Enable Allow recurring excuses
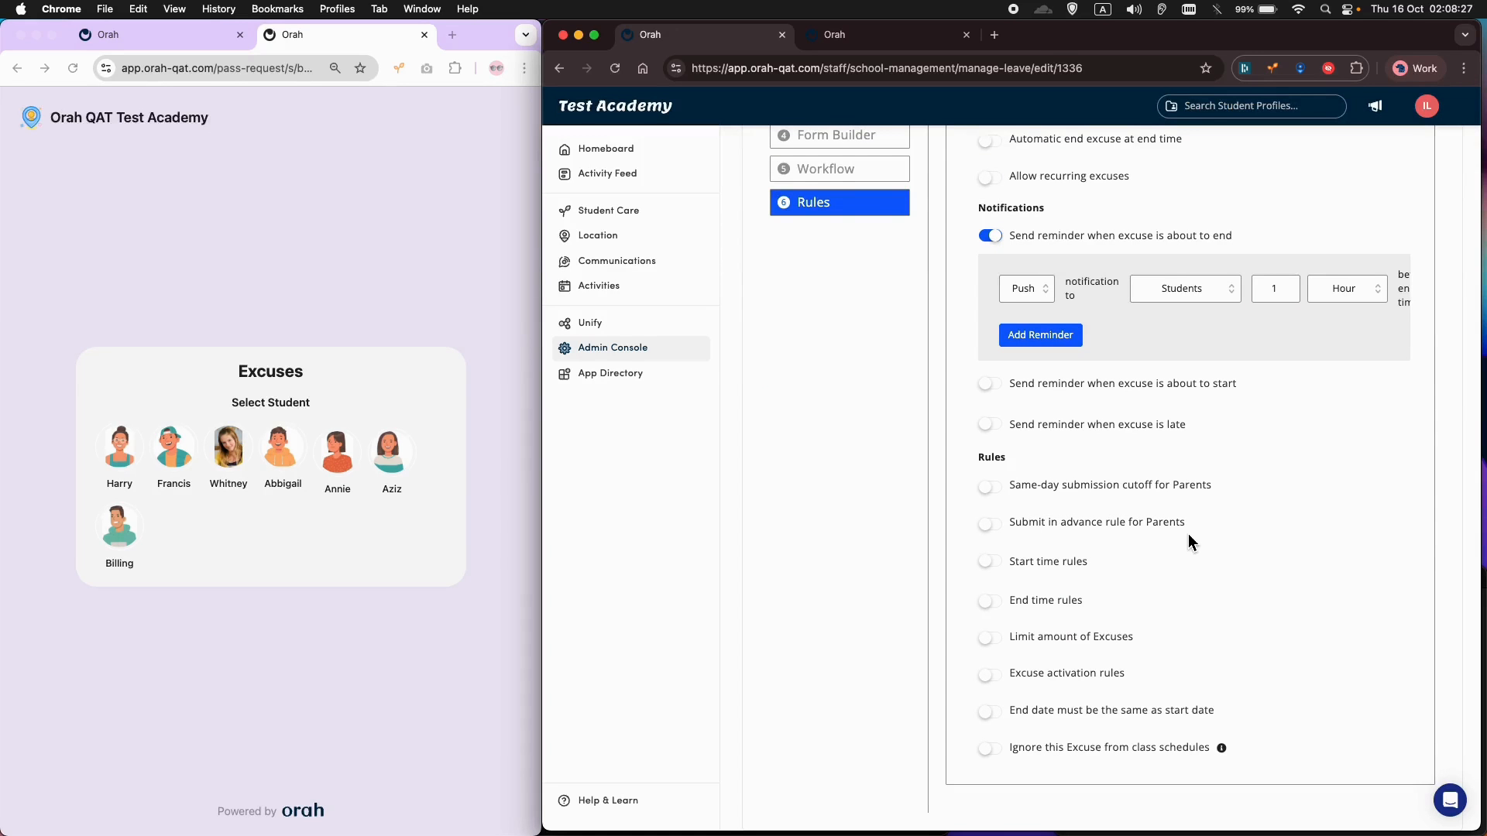The height and width of the screenshot is (836, 1487). (x=989, y=177)
